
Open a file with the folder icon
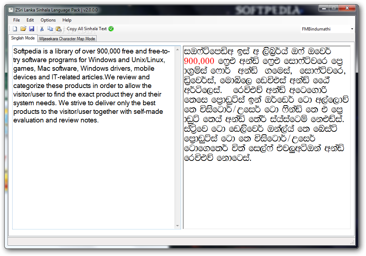[x=23, y=29]
